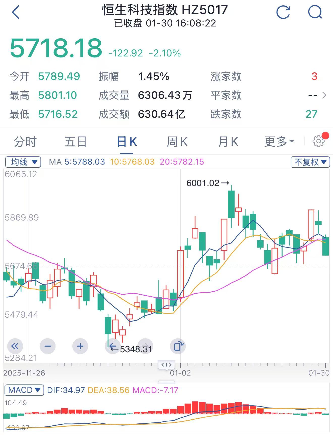Zoom in chart with plus button

(80, 346)
